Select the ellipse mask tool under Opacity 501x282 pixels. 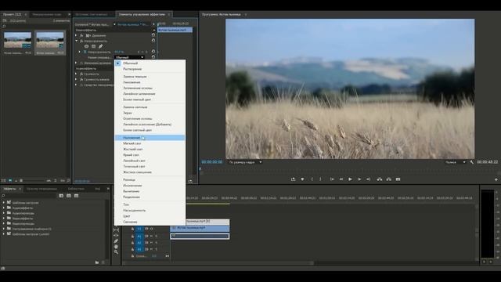[x=86, y=46]
